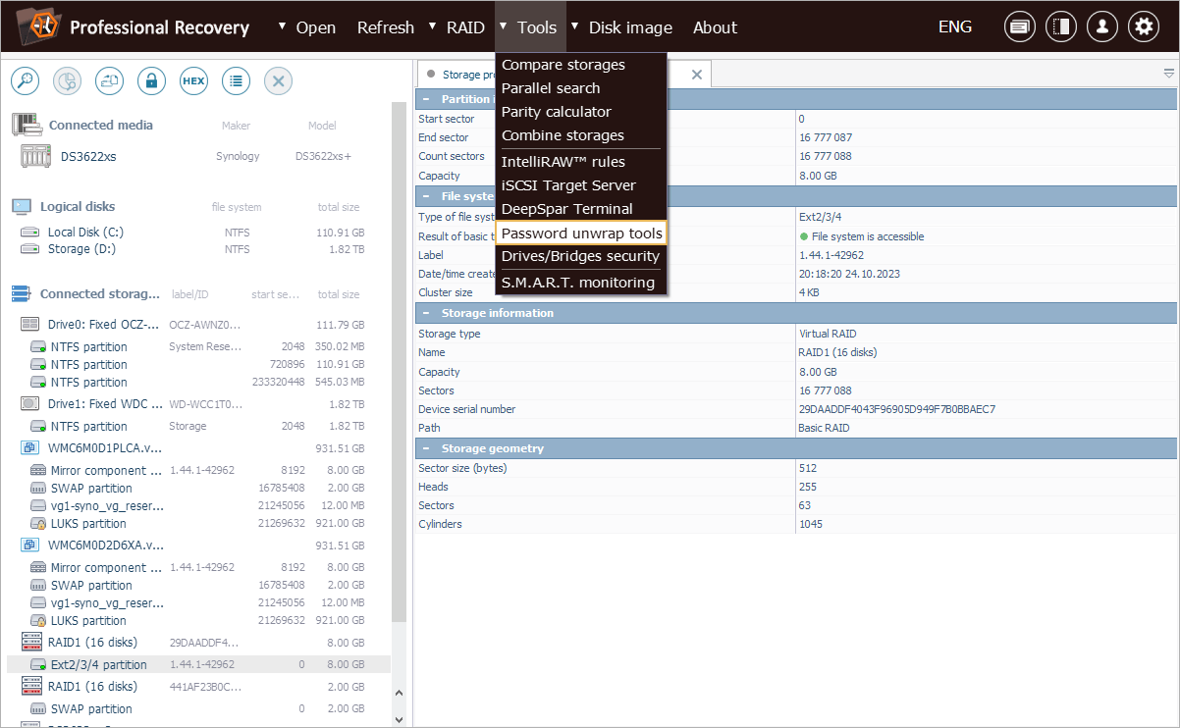Screen dimensions: 1180x728
Task: Click the first LUKS partition lock icon
Action: point(38,524)
